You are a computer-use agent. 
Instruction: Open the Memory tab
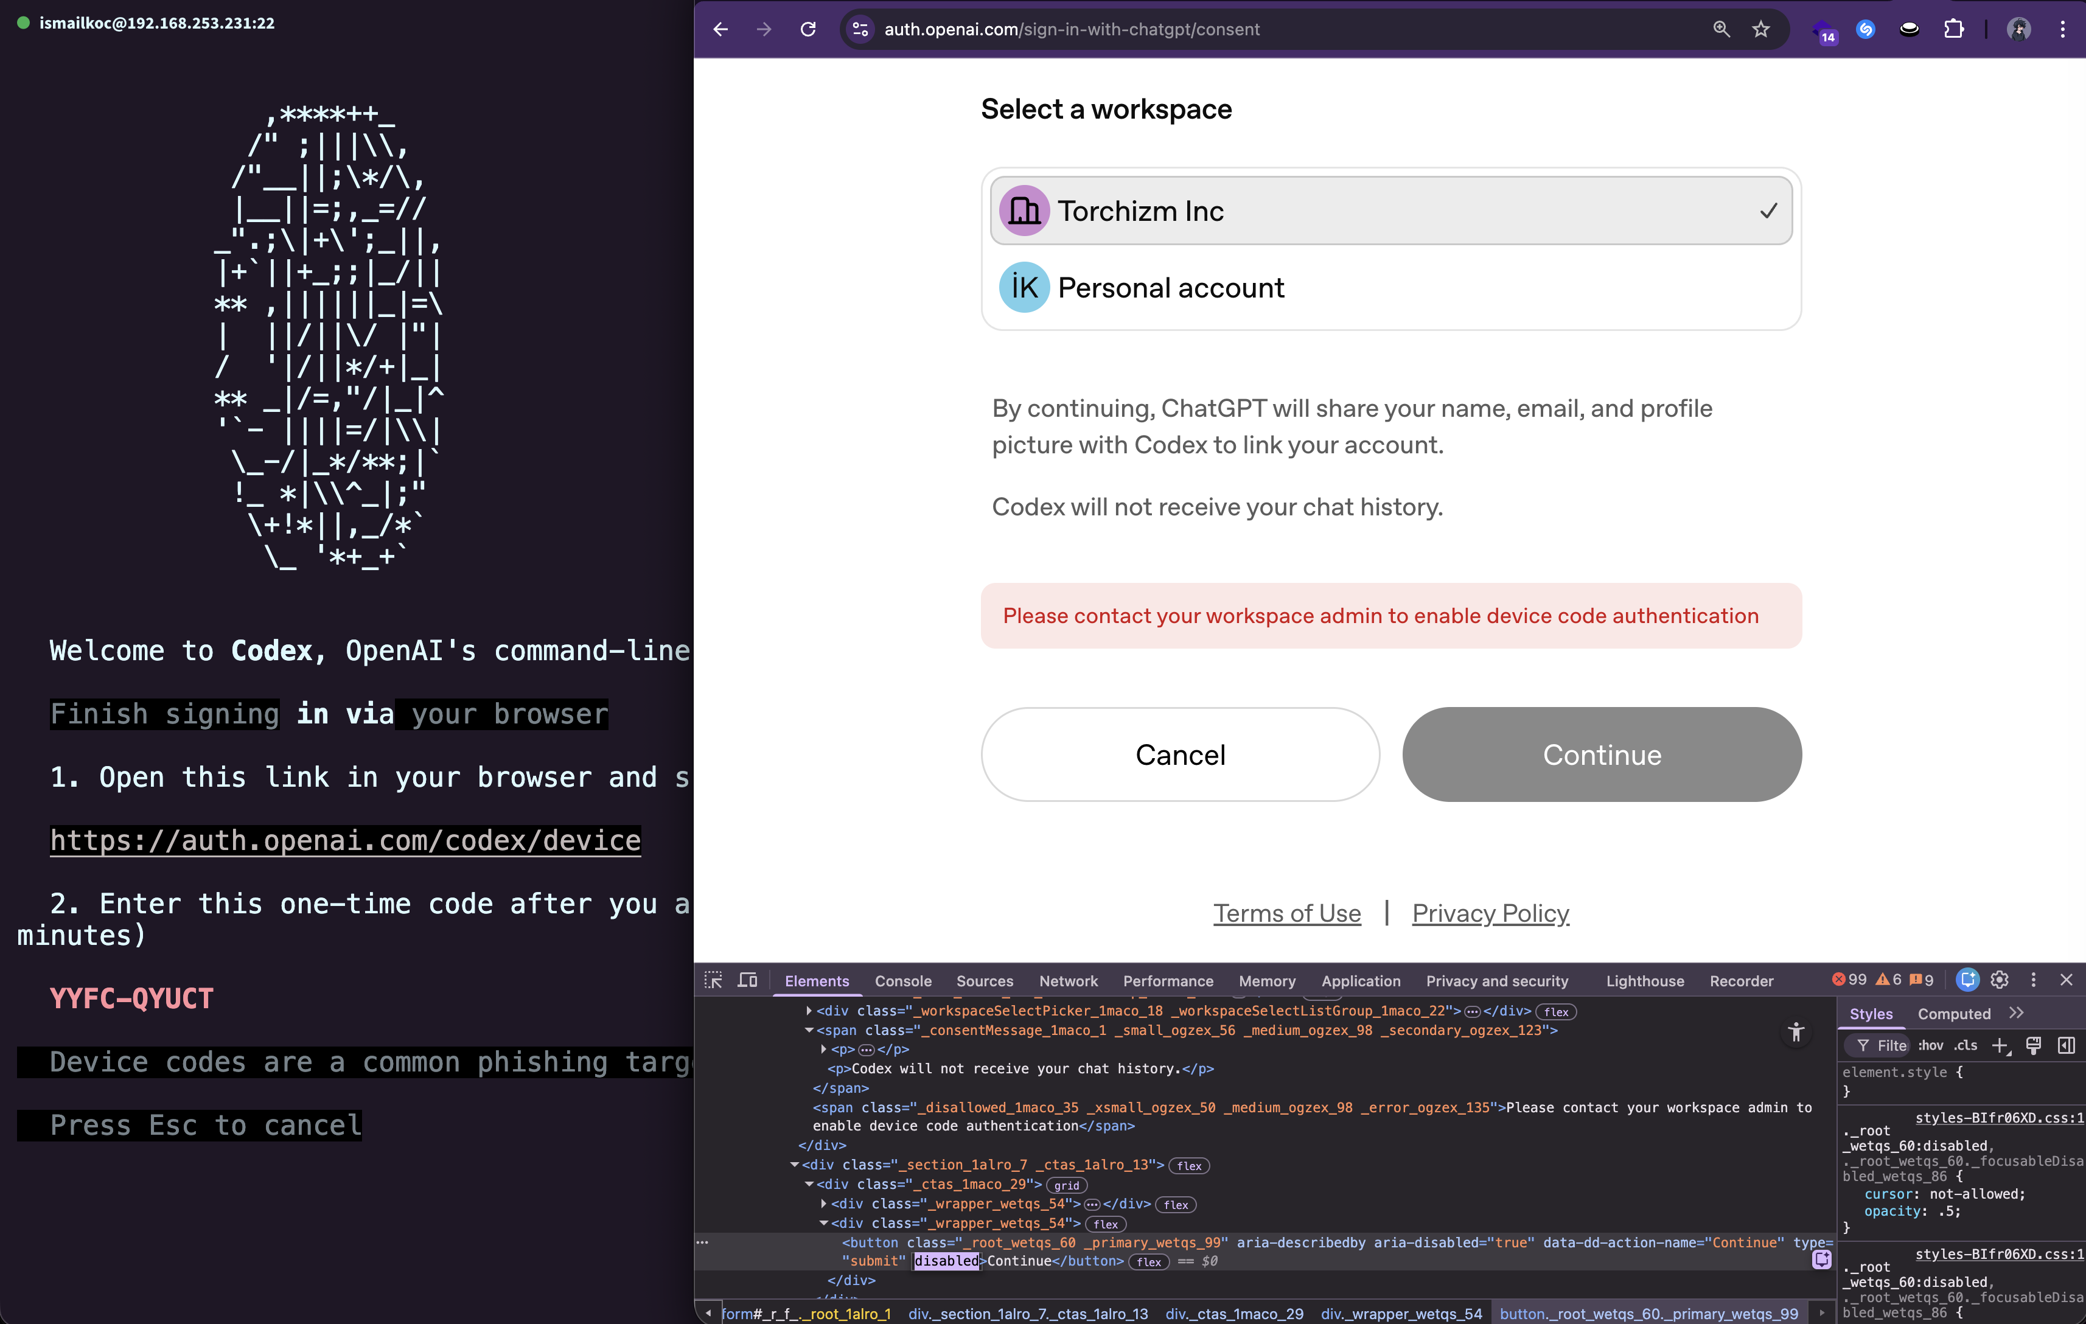pyautogui.click(x=1268, y=981)
